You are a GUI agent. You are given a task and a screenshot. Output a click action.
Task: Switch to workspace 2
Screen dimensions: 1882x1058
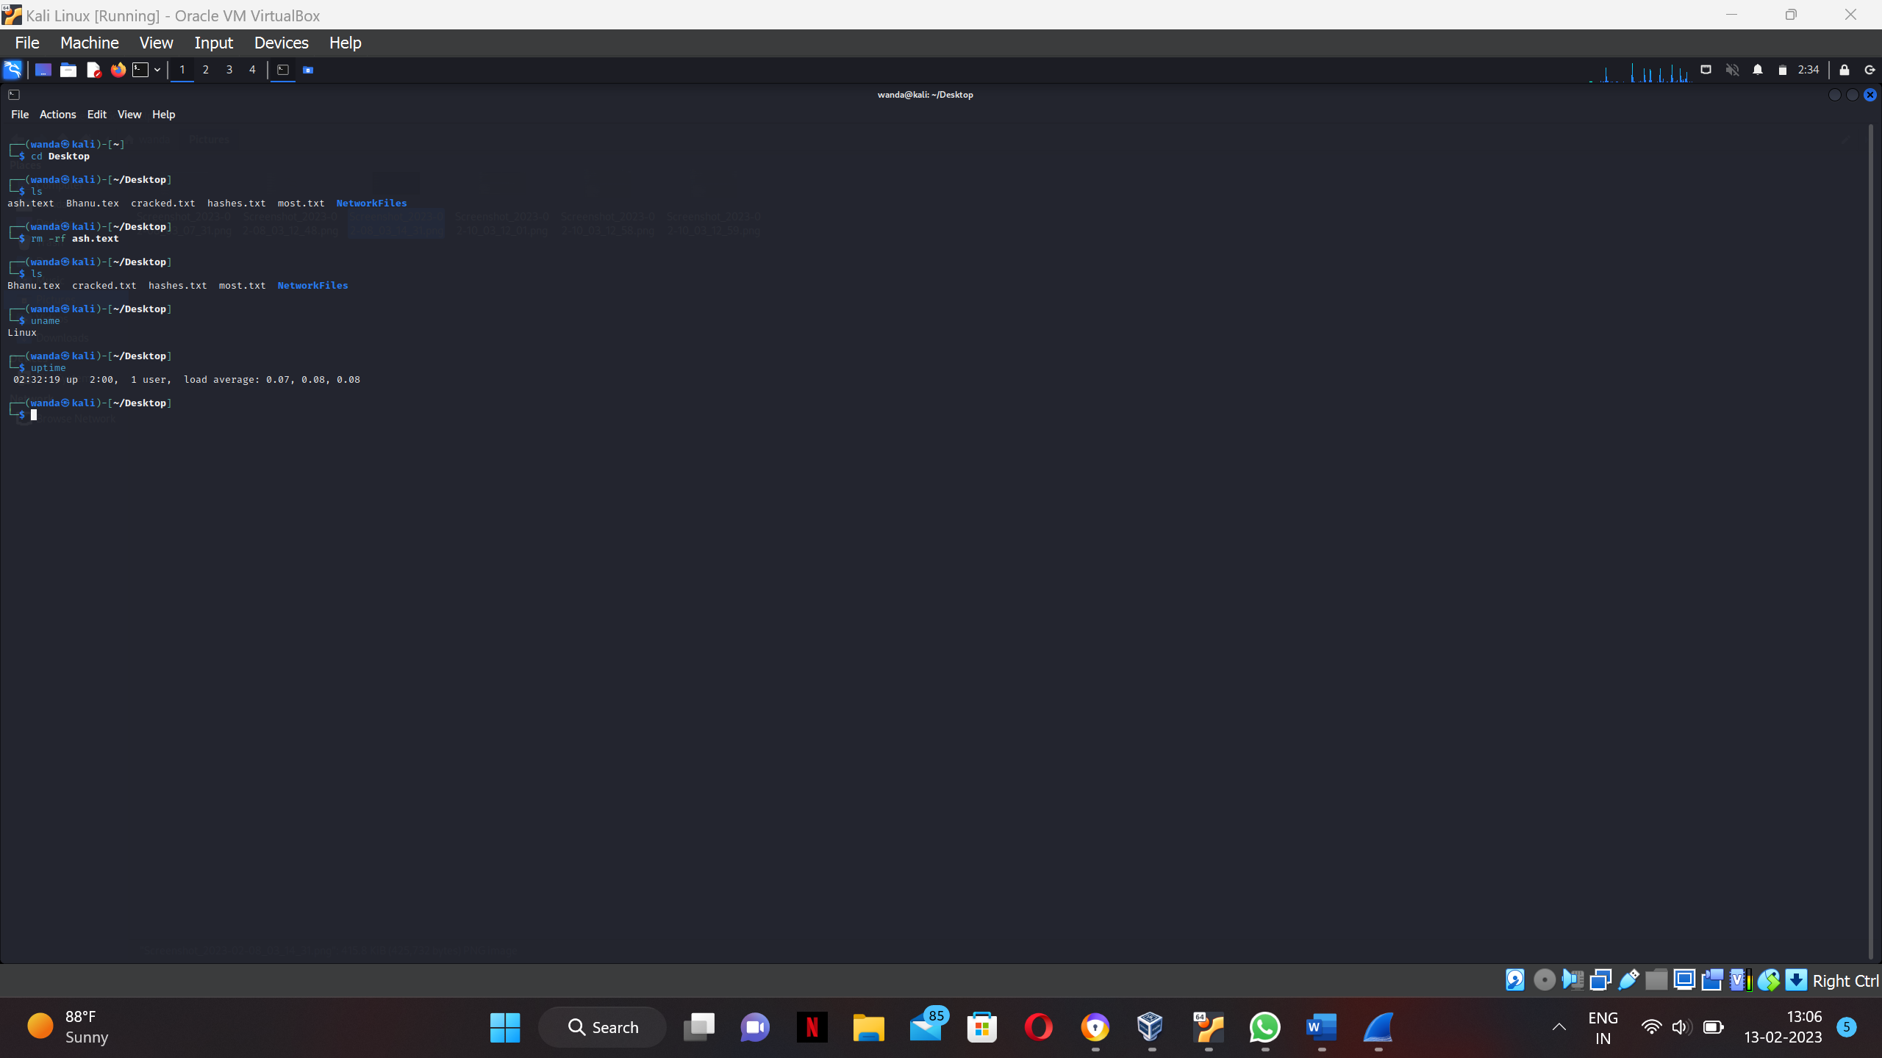[206, 70]
